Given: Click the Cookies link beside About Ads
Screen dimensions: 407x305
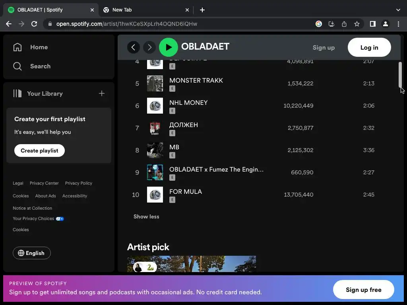Looking at the screenshot, I should [21, 196].
